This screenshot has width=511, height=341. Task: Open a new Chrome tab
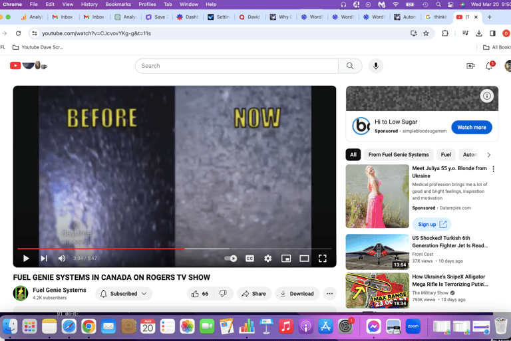(490, 17)
